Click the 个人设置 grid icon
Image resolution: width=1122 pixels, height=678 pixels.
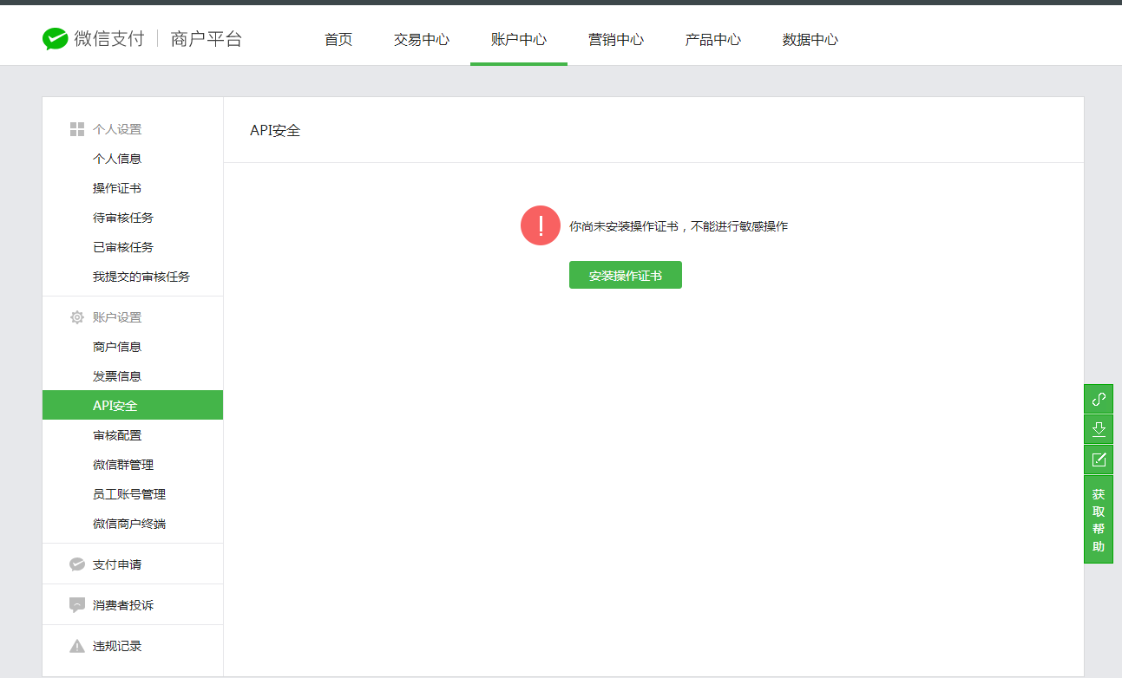[x=77, y=129]
